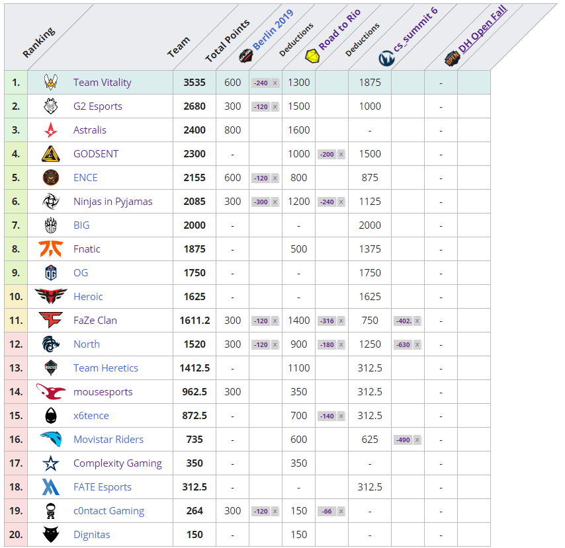Click the cs_summit 6 header icon
Viewport: 565px width, 548px height.
(x=386, y=58)
